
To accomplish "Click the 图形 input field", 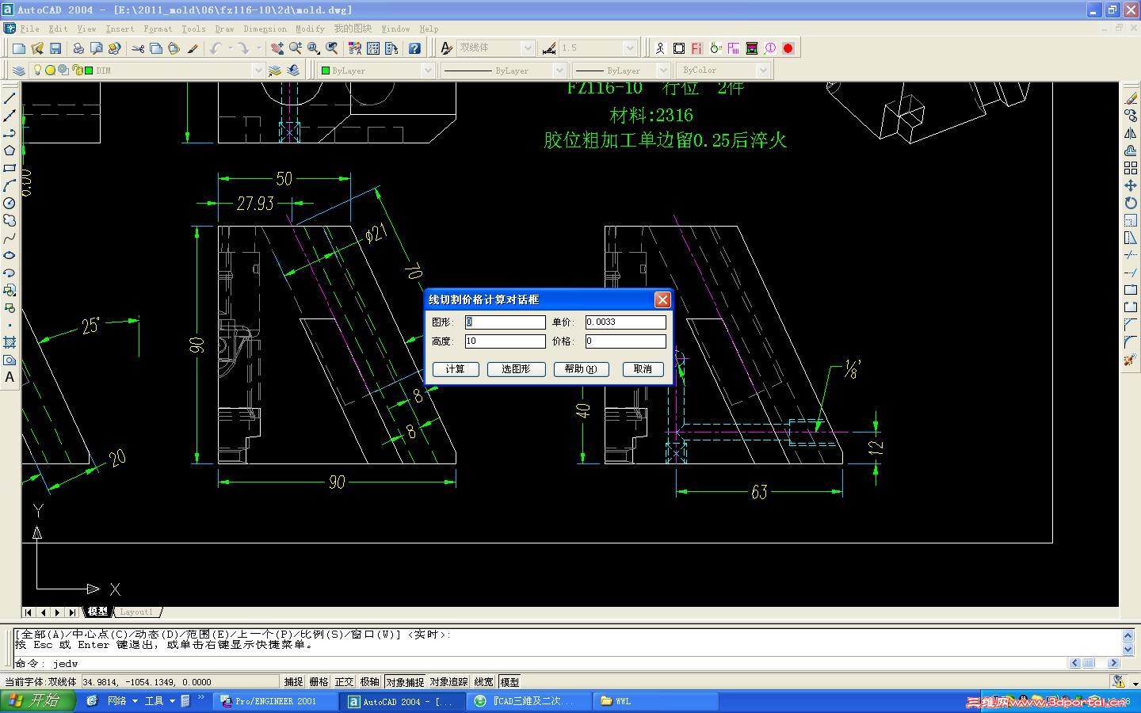I will (506, 322).
